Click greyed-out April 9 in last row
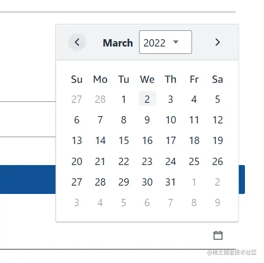The image size is (264, 263). point(218,202)
